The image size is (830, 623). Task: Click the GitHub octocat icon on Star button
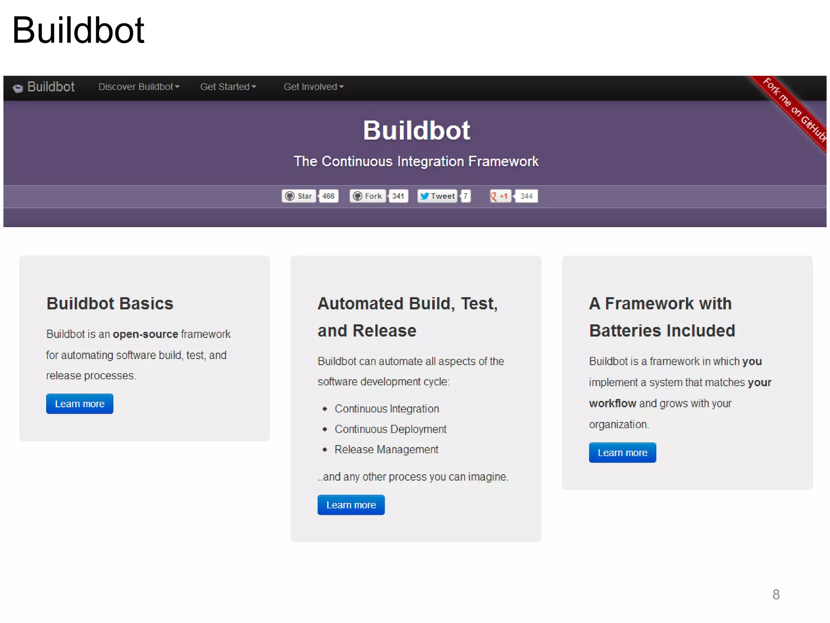point(290,196)
